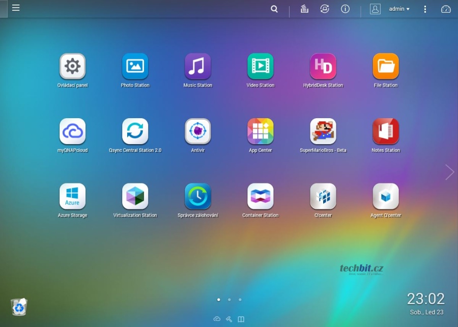Open the hamburger main menu
Image resolution: width=458 pixels, height=327 pixels.
pyautogui.click(x=16, y=8)
